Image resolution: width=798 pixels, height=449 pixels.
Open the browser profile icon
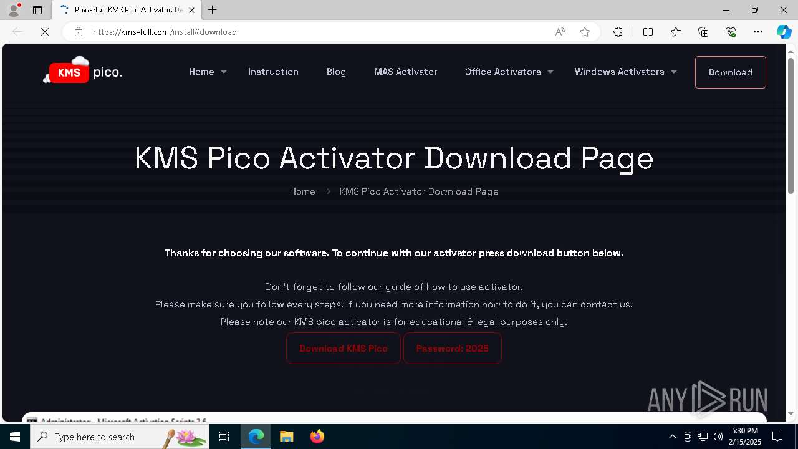click(x=14, y=10)
